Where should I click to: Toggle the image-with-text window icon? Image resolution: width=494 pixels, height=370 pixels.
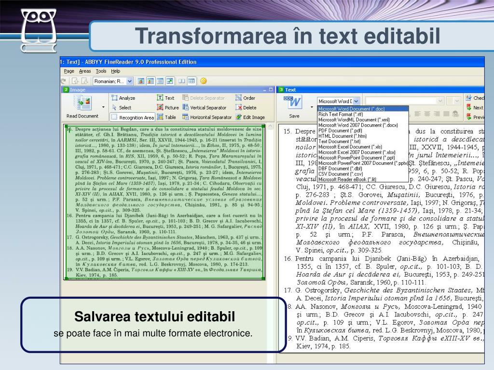(x=151, y=81)
